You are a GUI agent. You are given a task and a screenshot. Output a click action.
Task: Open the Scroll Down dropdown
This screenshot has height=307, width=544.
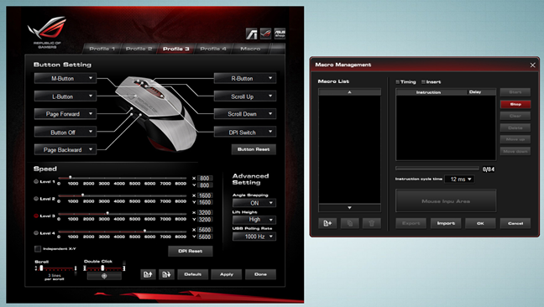(x=245, y=113)
